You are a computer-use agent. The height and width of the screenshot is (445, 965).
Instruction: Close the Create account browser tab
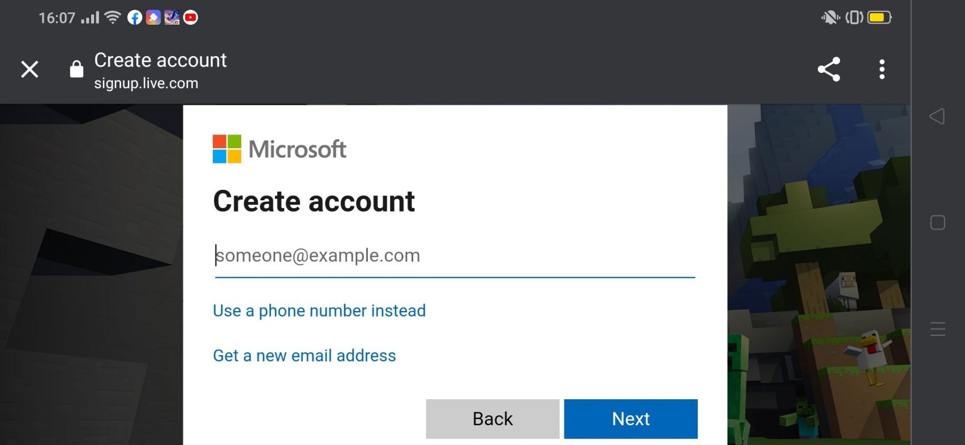pyautogui.click(x=30, y=69)
